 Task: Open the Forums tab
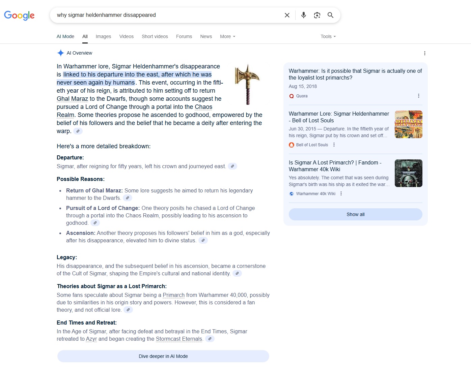coord(184,36)
